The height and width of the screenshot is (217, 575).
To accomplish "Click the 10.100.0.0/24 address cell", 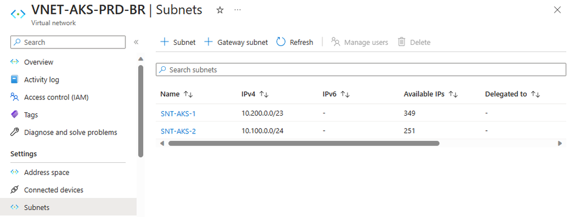I will click(262, 131).
